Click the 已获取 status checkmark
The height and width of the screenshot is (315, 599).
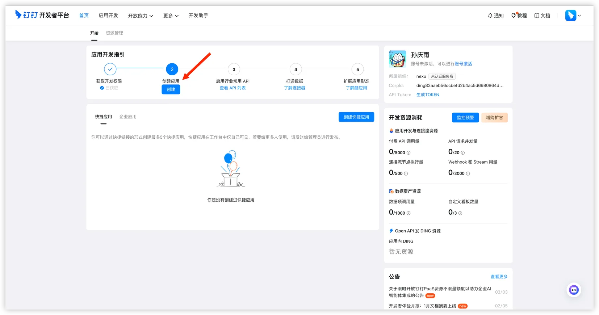(x=102, y=88)
